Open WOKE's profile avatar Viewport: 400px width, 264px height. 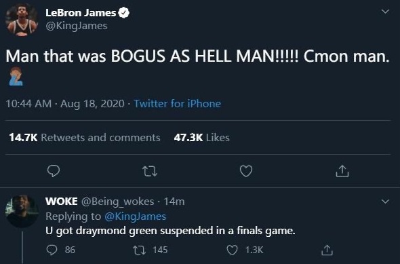[22, 211]
